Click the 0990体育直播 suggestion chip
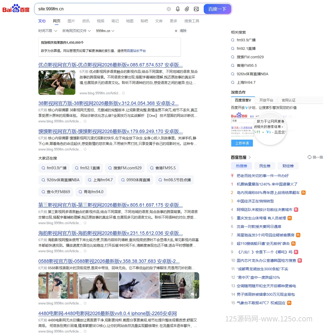The height and width of the screenshot is (336, 327). click(135, 180)
